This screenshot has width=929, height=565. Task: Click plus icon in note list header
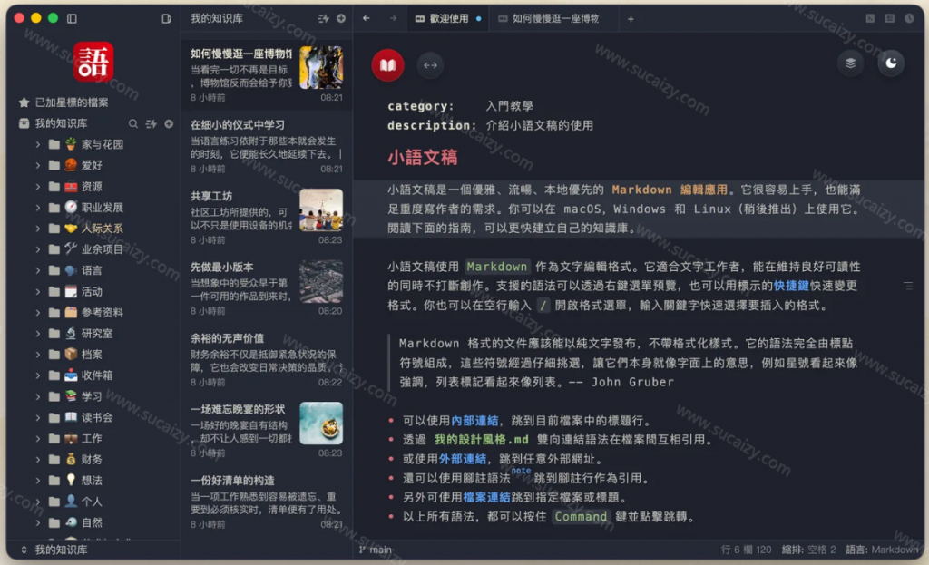(341, 18)
